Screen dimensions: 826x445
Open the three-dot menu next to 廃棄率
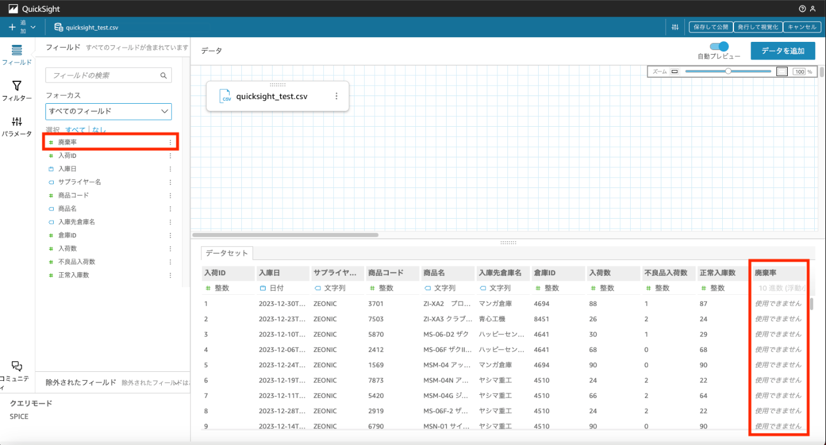(x=170, y=141)
